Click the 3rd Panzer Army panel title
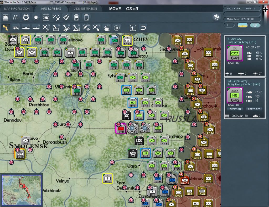Image resolution: width=269 pixels, height=207 pixels. point(237,81)
